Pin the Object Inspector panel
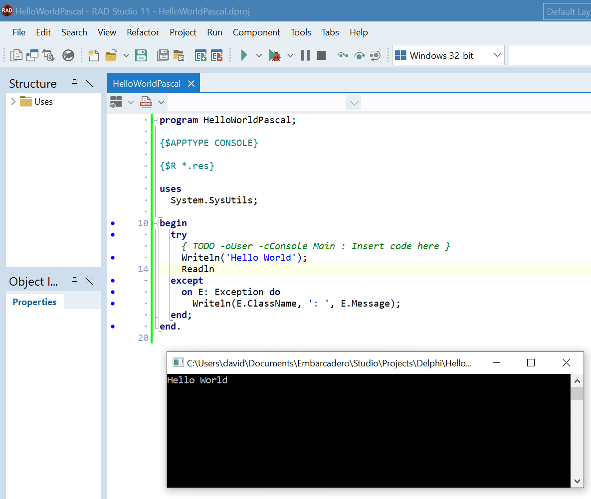Image resolution: width=591 pixels, height=499 pixels. (74, 281)
